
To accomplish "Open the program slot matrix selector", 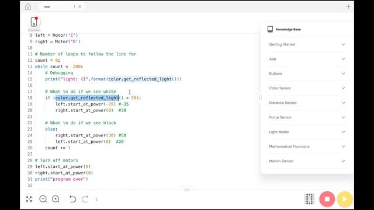I will coord(309,199).
